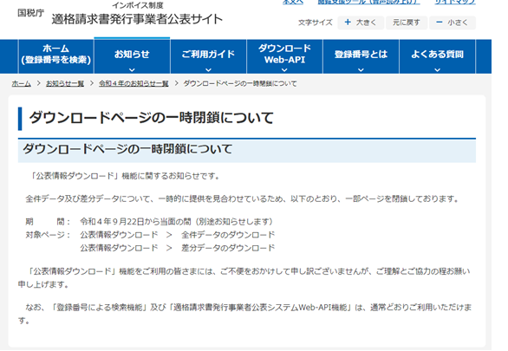Open the 閲覧支援ツール link at top
508x351 pixels.
(368, 2)
